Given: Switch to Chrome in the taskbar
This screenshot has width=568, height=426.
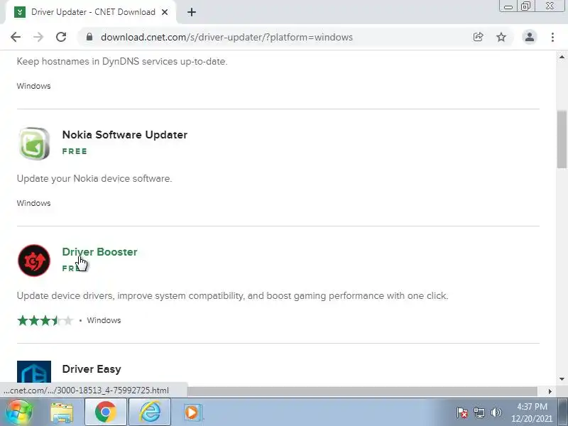Looking at the screenshot, I should pos(106,413).
